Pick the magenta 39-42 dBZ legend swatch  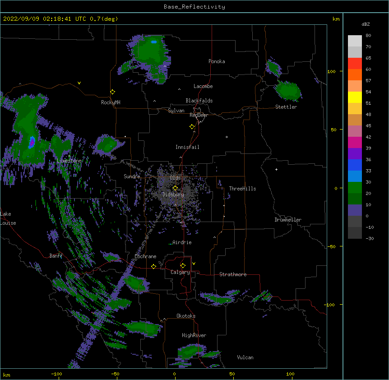pos(355,142)
